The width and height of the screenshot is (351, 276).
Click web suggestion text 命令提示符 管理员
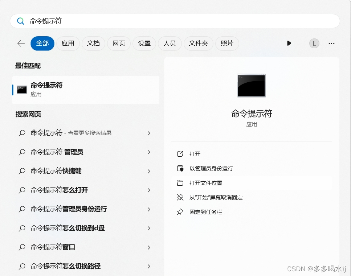click(57, 152)
